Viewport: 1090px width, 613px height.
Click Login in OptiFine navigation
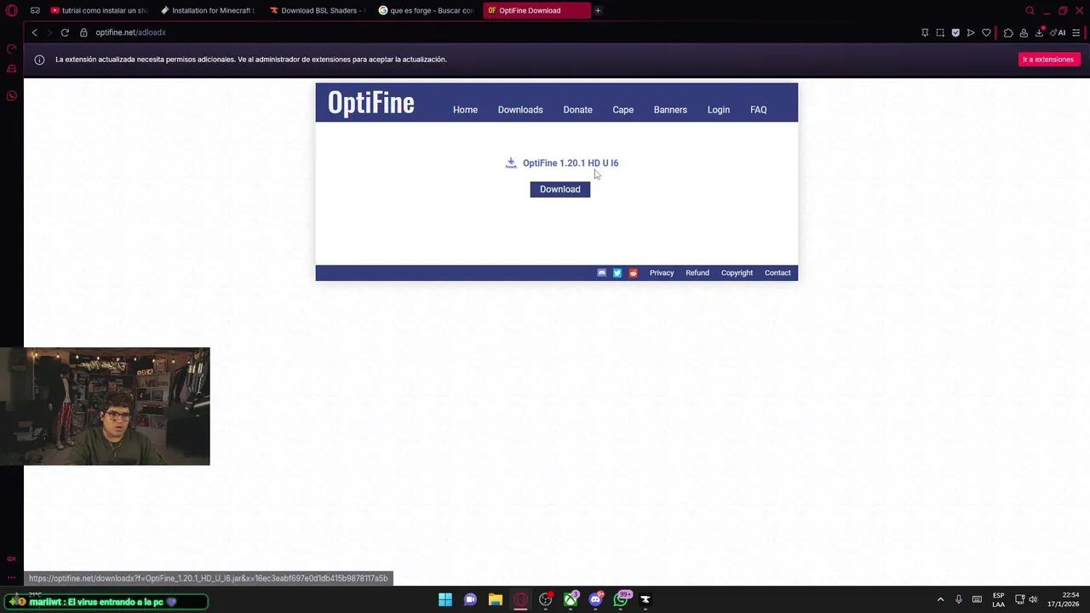[718, 110]
